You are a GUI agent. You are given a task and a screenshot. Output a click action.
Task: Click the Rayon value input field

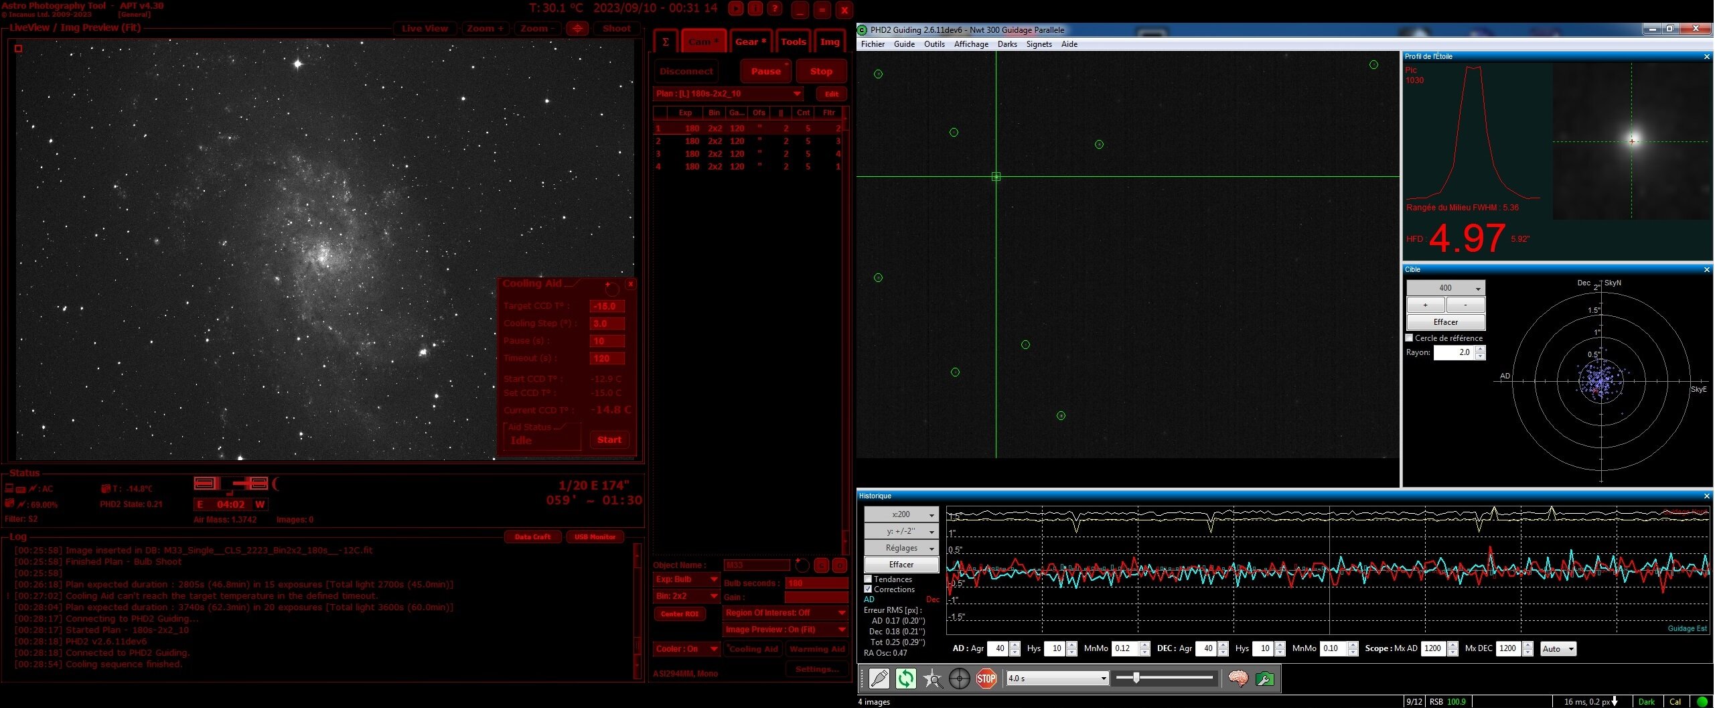coord(1455,352)
